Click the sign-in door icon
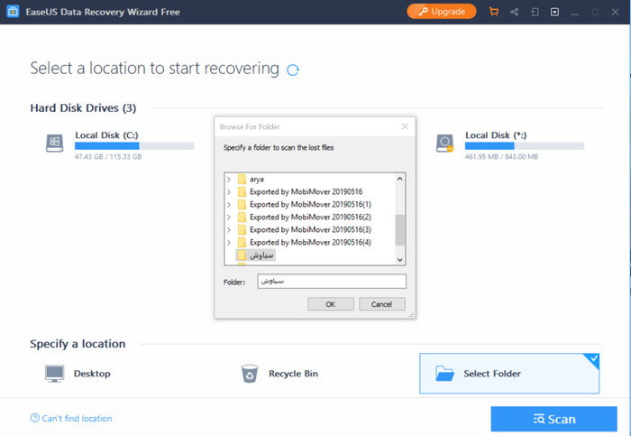This screenshot has width=631, height=436. click(535, 12)
